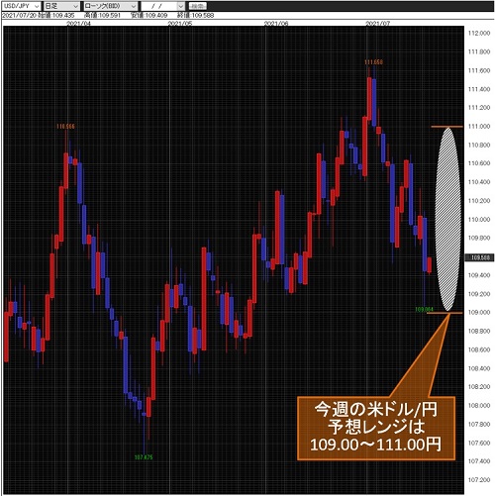Image resolution: width=495 pixels, height=496 pixels.
Task: Click the 111.400 price axis label
Action: coord(479,89)
